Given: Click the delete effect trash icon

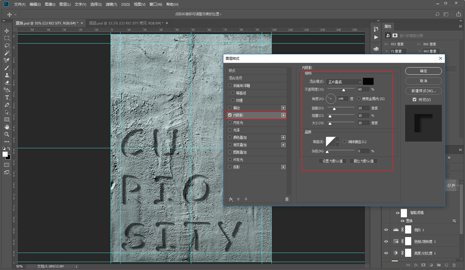Looking at the screenshot, I should pos(287,199).
